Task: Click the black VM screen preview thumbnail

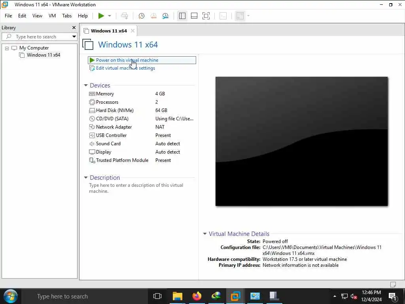Action: 302,141
